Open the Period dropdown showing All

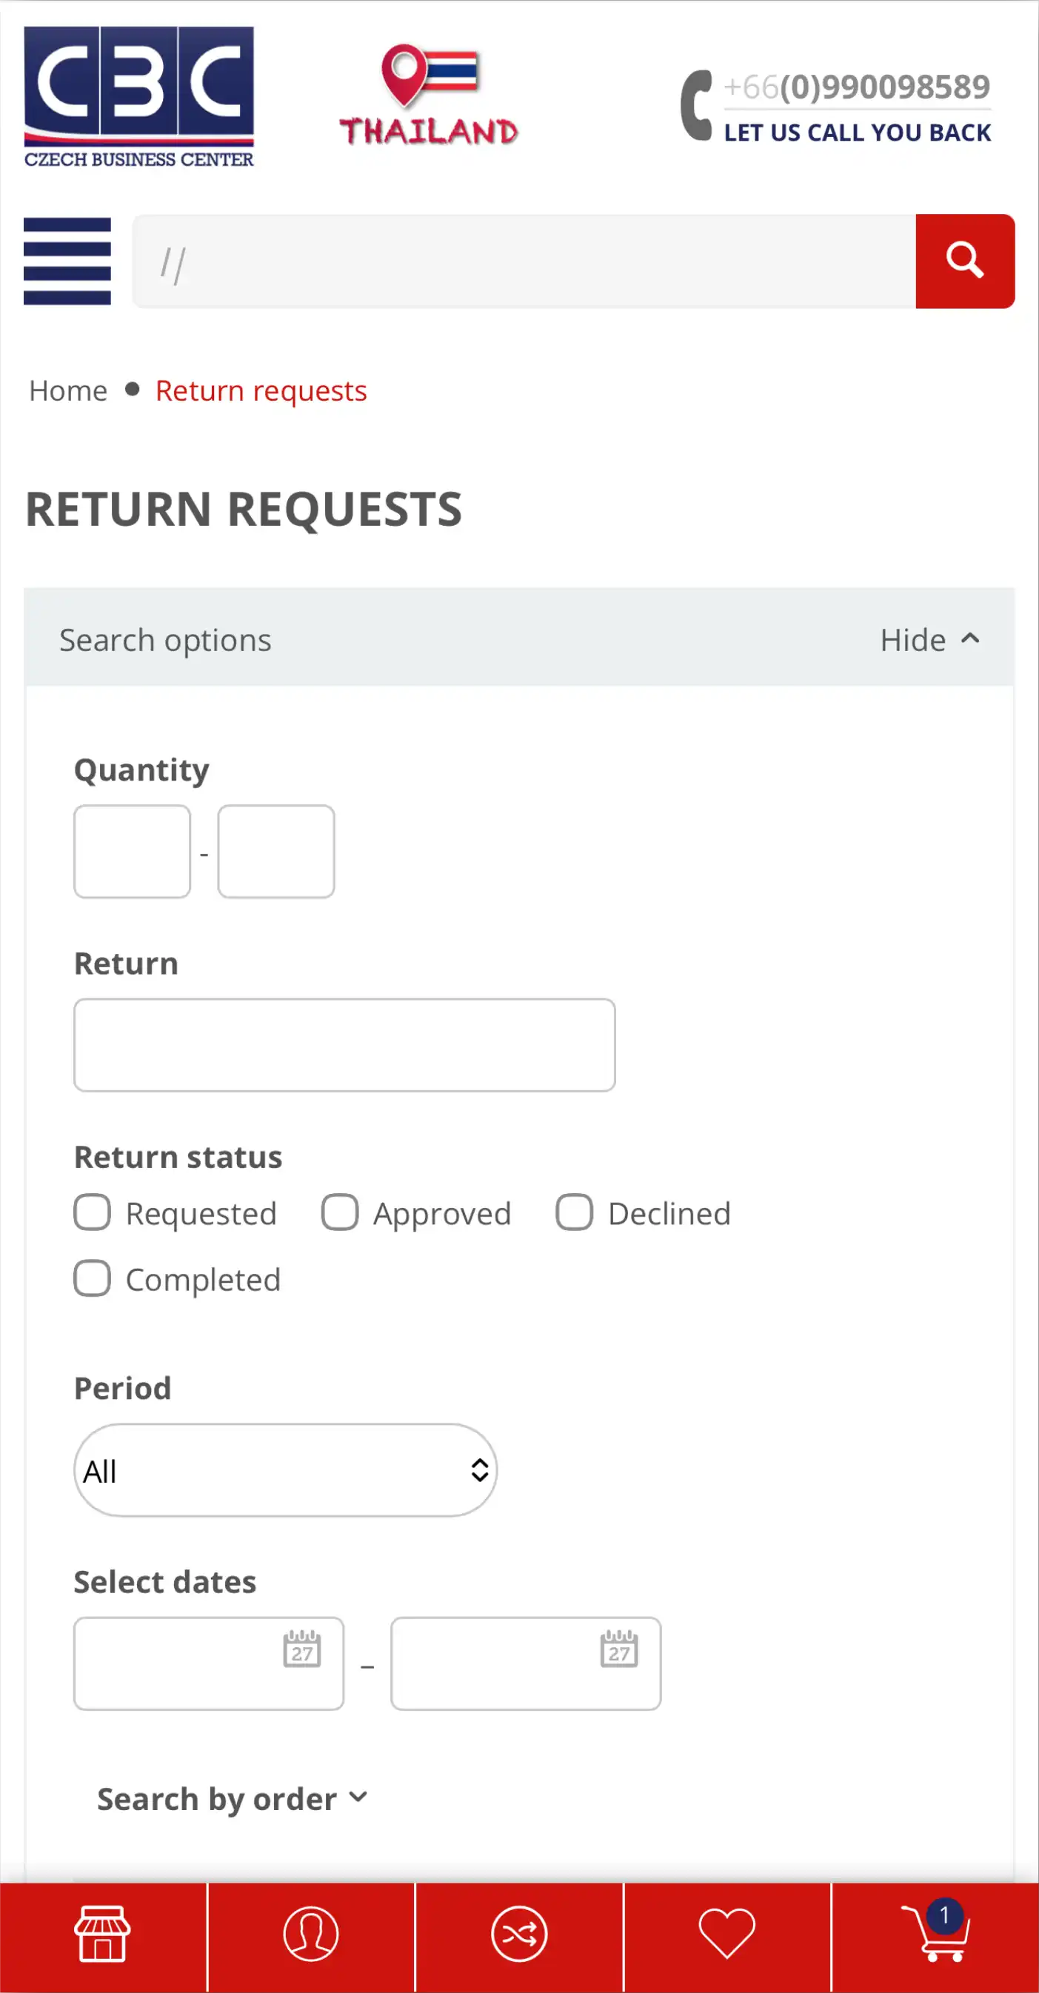[285, 1470]
